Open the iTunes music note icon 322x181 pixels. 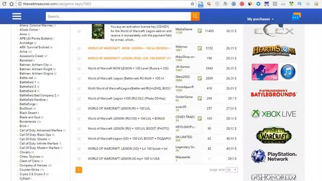(x=288, y=72)
